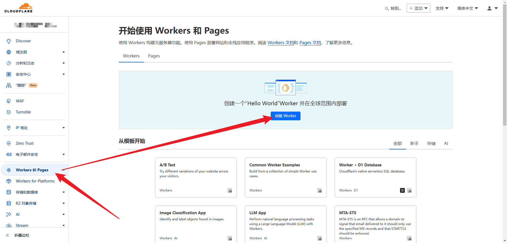Expand the 存储和数据库 sidebar section

point(64,192)
